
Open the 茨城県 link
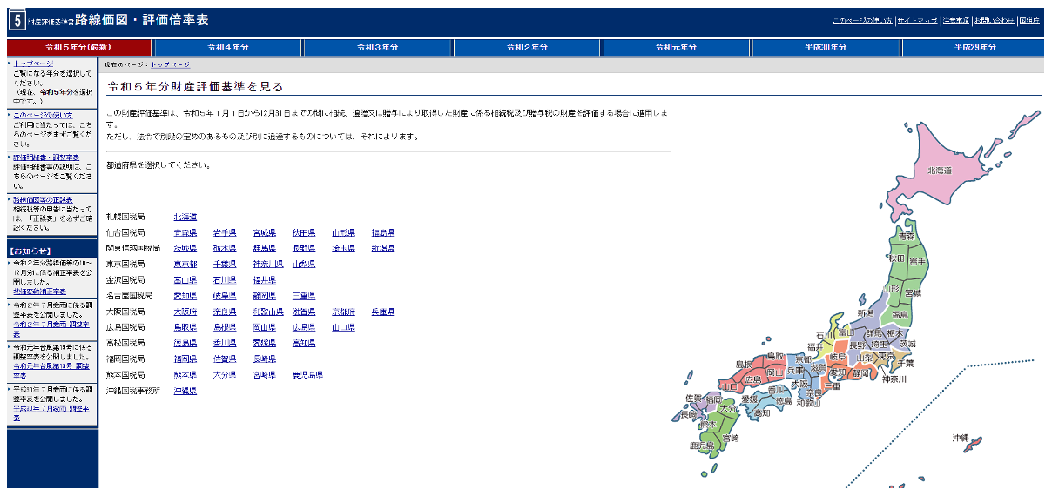pos(185,249)
